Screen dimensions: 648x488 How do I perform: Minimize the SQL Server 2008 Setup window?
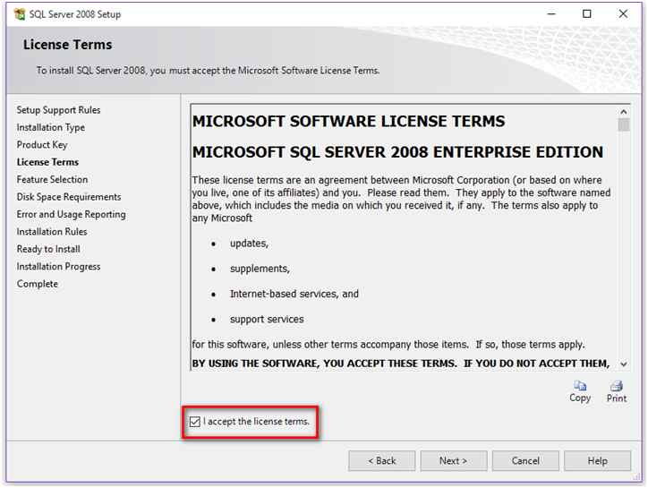(x=551, y=14)
